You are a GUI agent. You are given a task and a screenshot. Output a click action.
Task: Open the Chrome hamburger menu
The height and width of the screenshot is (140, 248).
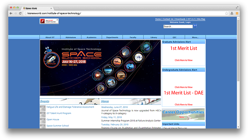click(237, 13)
